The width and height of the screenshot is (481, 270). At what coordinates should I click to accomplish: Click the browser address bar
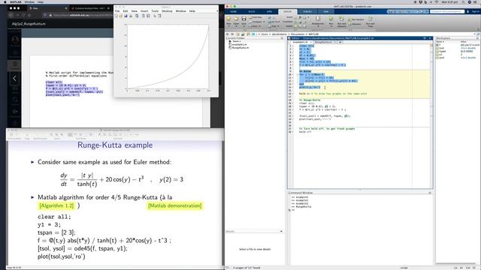(x=81, y=15)
